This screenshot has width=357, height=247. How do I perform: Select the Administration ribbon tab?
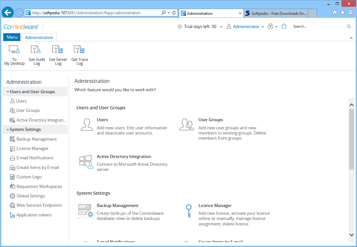tap(39, 37)
